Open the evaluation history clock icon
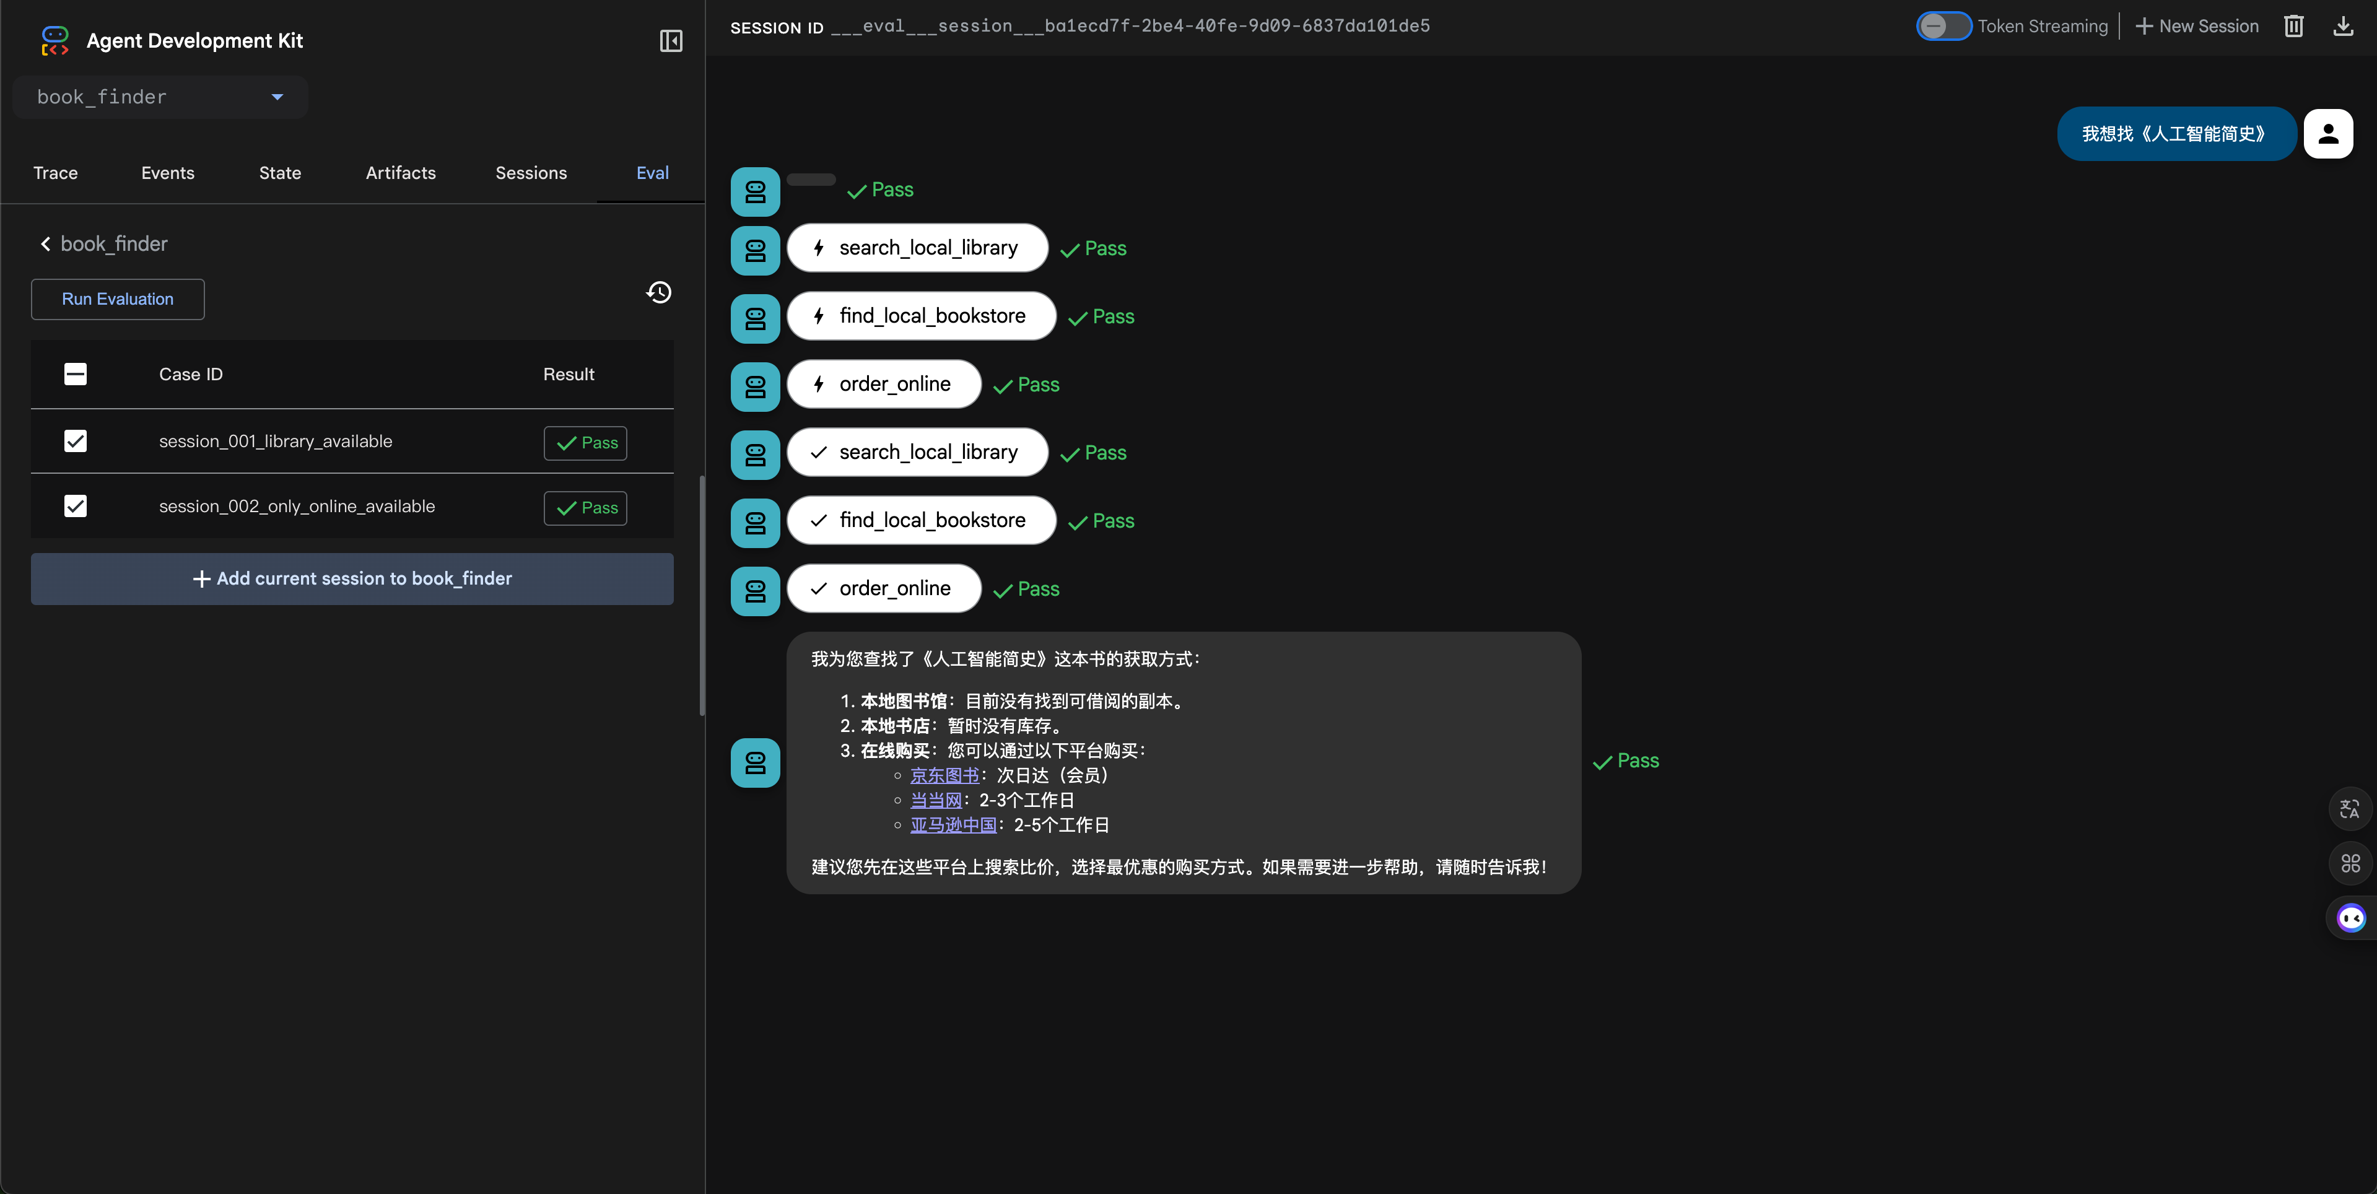The width and height of the screenshot is (2377, 1194). coord(659,292)
